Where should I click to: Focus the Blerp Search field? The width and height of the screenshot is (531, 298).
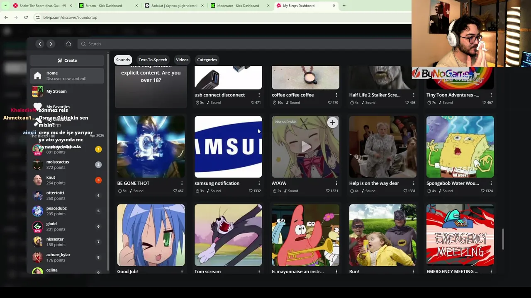tap(245, 44)
